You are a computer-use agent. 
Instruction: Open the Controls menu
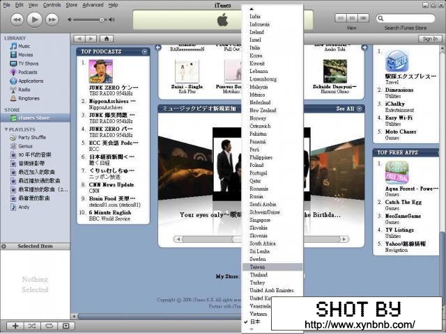(x=52, y=5)
